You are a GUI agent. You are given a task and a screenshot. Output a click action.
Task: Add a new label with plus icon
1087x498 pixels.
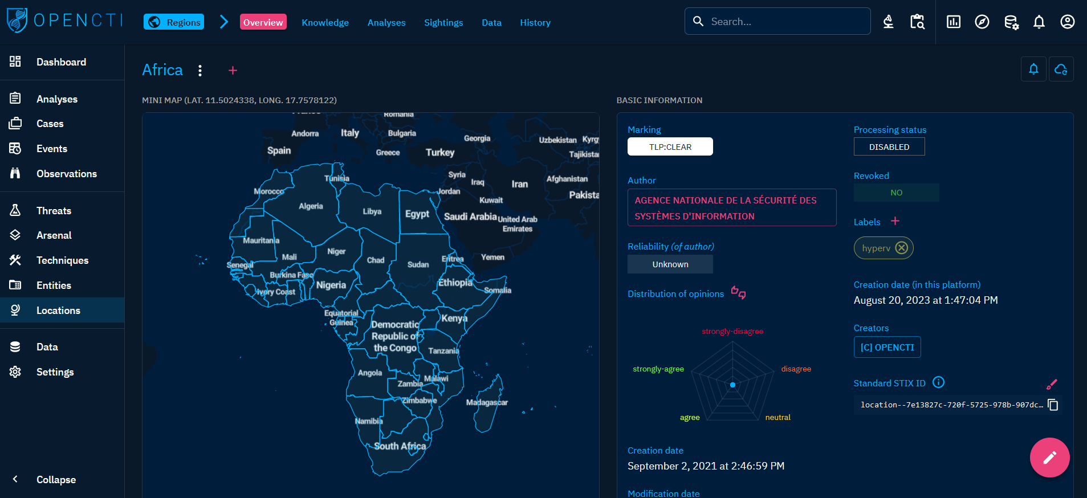point(895,221)
